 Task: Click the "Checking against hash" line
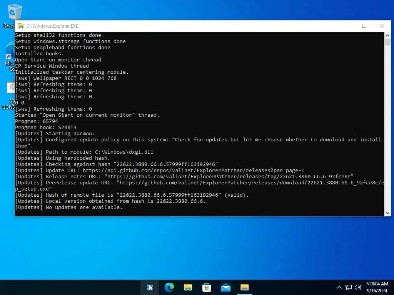coord(117,164)
